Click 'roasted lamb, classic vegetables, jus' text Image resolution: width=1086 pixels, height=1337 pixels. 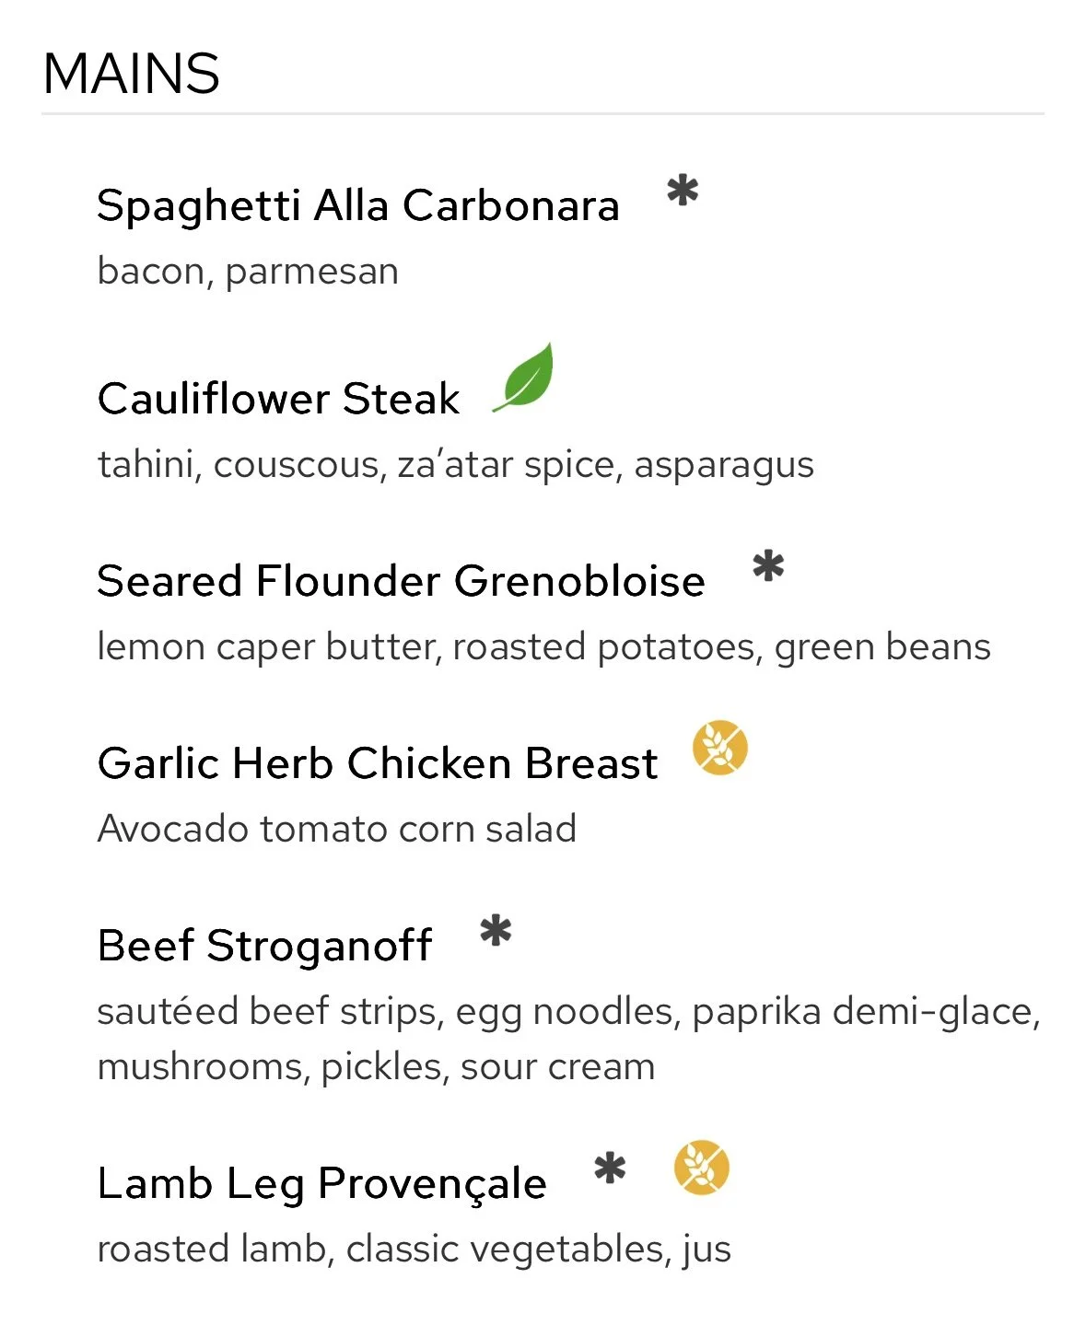414,1250
